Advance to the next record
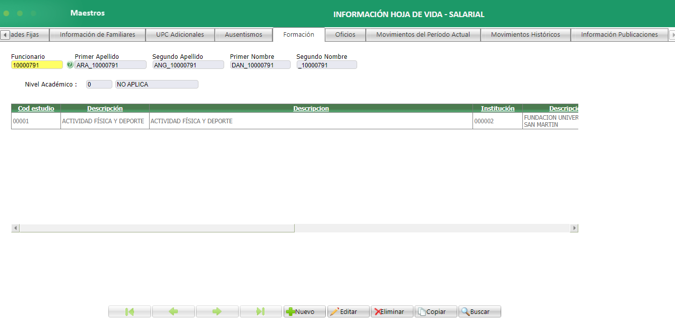Viewport: 675px width, 326px height. [217, 311]
